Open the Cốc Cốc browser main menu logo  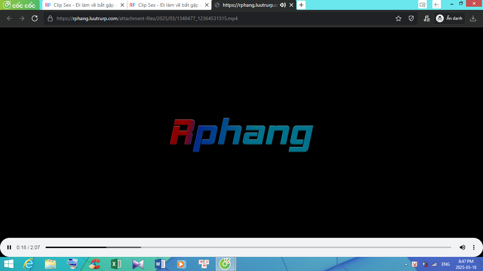(19, 5)
